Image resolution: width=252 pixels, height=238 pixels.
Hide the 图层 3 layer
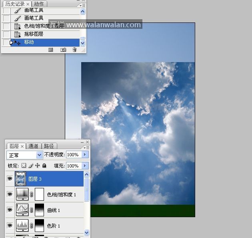(10, 179)
